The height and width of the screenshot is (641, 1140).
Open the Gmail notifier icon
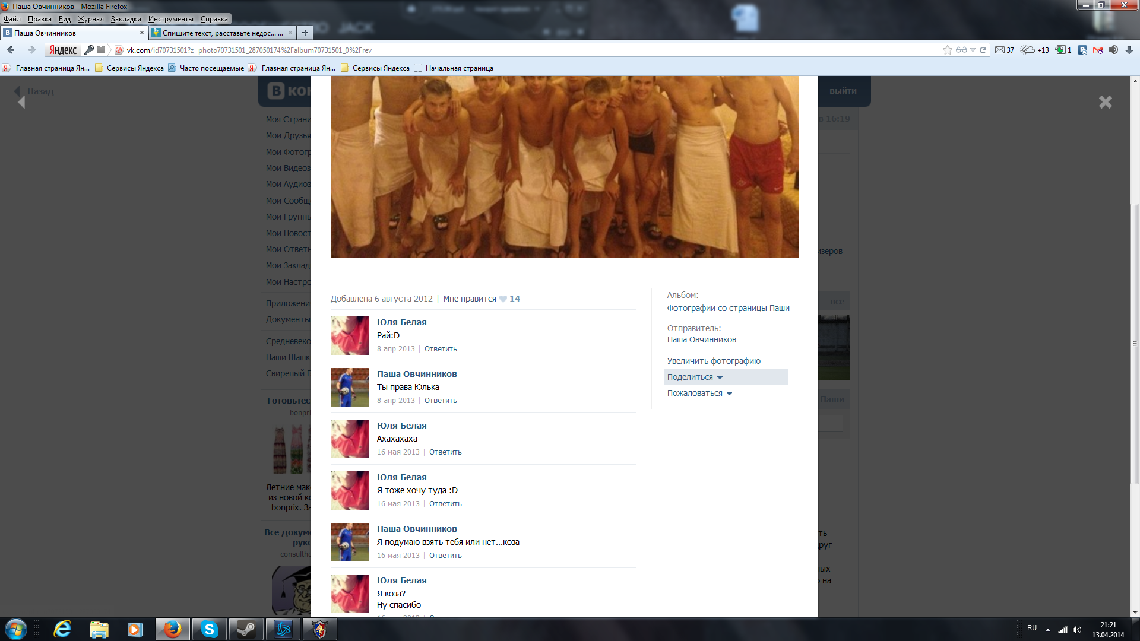pyautogui.click(x=1098, y=50)
